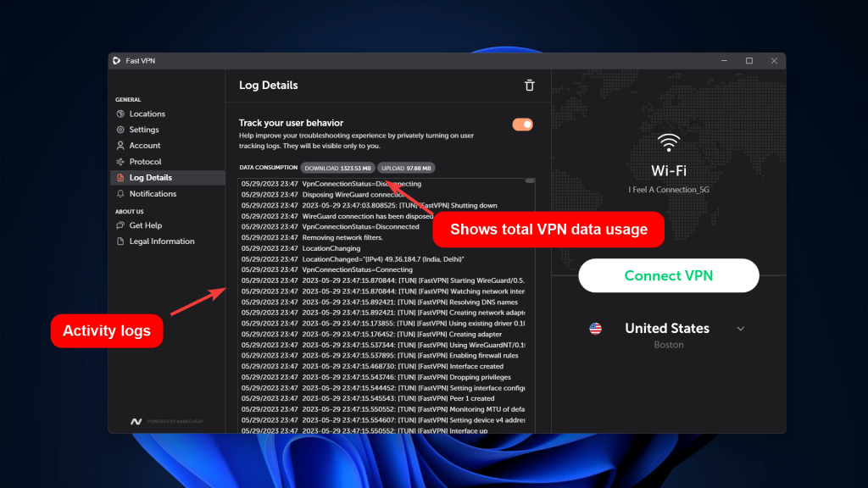Click the log list scrollbar thumb
The width and height of the screenshot is (868, 488).
tap(530, 180)
